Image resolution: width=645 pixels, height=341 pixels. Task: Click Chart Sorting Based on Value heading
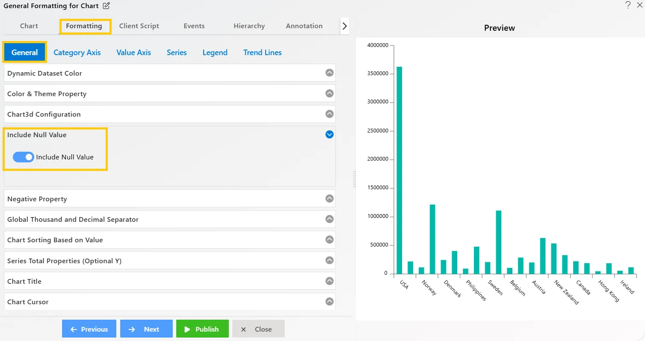coord(55,240)
